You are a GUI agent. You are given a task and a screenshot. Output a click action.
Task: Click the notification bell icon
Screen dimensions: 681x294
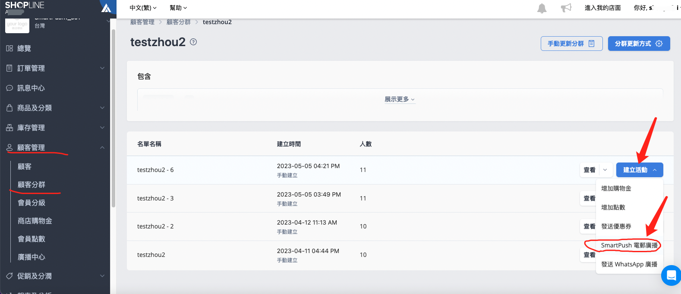coord(542,8)
